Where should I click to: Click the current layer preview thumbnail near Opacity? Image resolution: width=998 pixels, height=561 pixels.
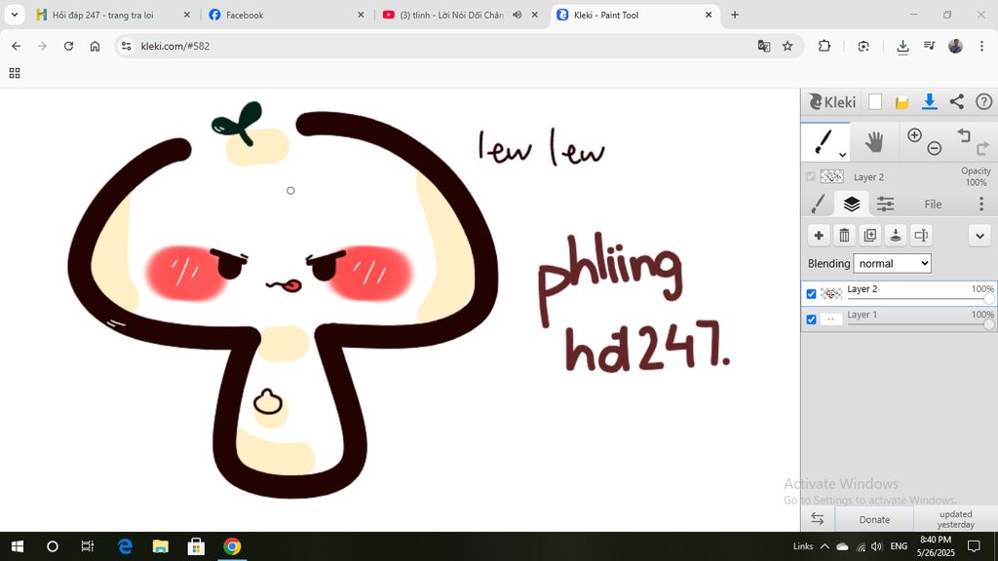[832, 177]
